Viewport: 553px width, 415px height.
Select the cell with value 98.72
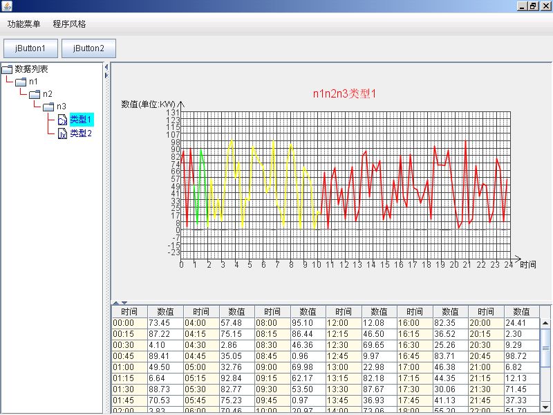[522, 356]
